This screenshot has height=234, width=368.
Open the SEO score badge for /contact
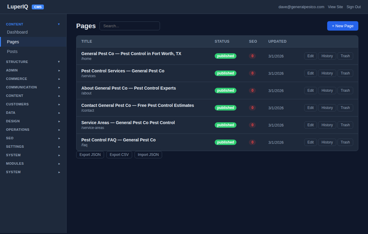pos(252,107)
